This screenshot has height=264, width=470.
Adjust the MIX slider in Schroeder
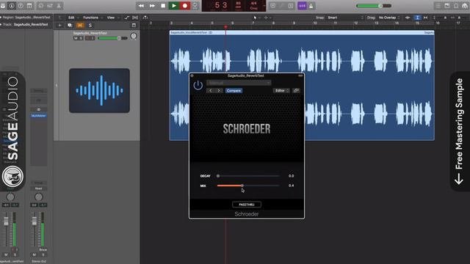(248, 186)
